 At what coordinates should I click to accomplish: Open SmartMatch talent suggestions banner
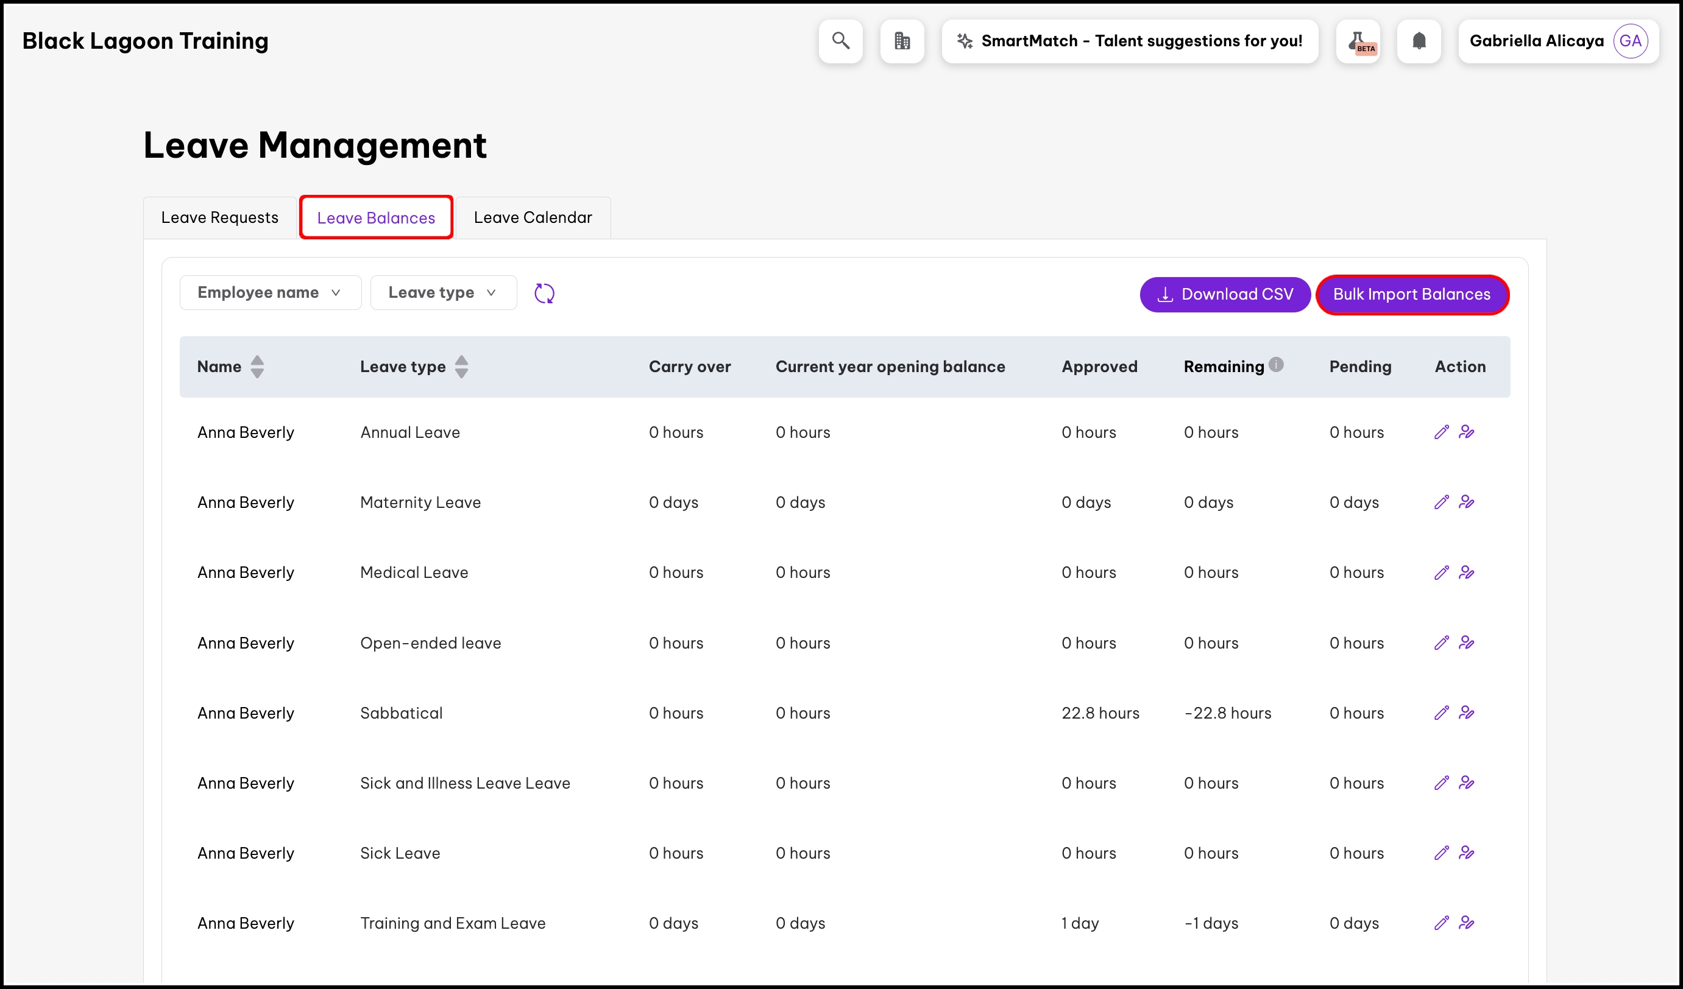(1129, 41)
